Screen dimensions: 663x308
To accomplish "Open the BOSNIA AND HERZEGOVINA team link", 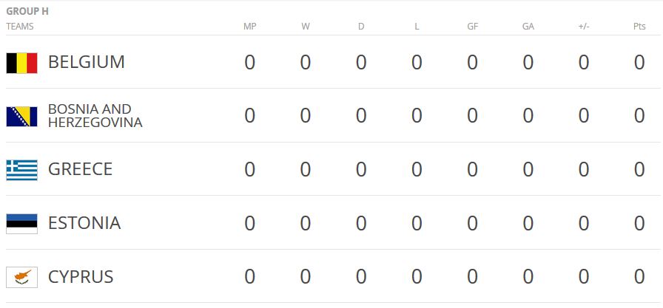I will click(95, 116).
